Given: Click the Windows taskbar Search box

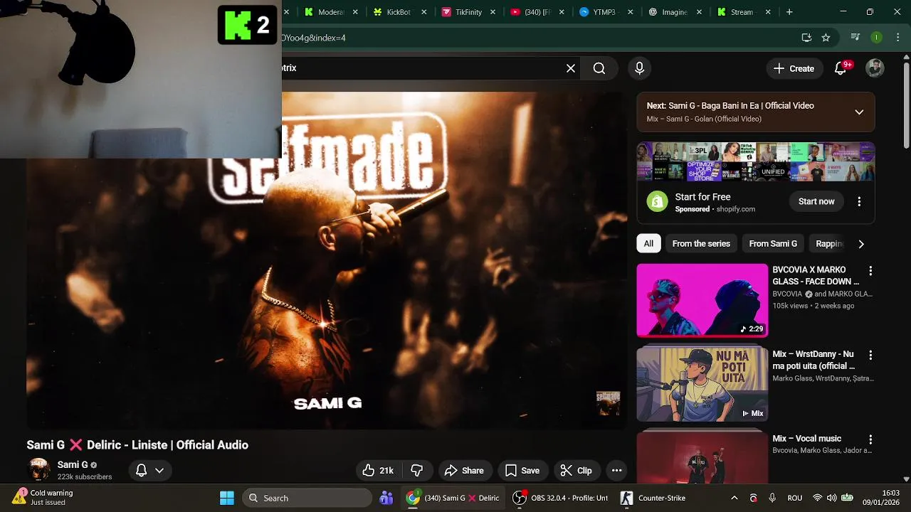Looking at the screenshot, I should tap(307, 498).
